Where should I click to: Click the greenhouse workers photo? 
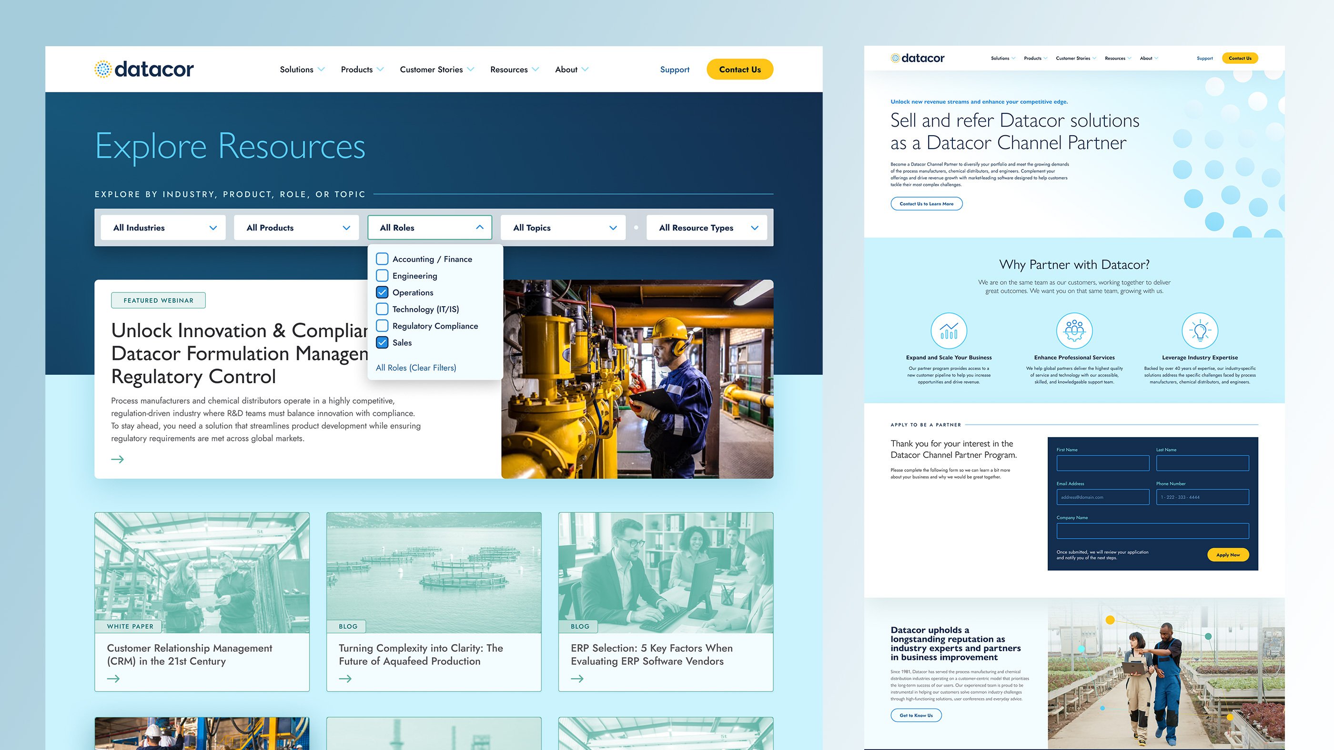pyautogui.click(x=1166, y=673)
